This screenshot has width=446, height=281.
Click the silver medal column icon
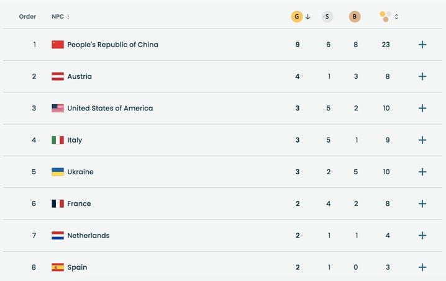click(327, 17)
